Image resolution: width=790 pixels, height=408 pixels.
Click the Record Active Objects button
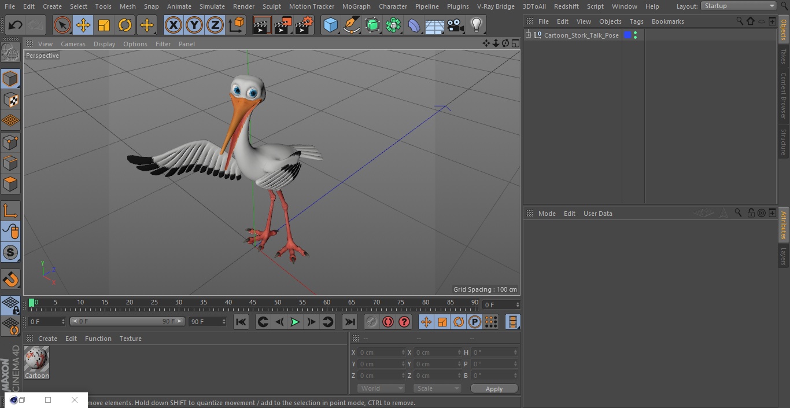(x=372, y=322)
